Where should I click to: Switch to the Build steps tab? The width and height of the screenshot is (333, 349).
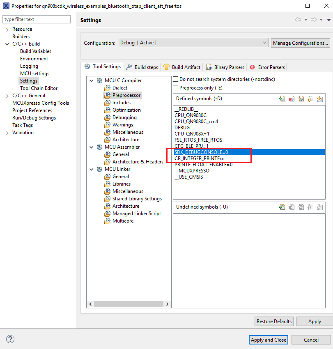point(142,67)
